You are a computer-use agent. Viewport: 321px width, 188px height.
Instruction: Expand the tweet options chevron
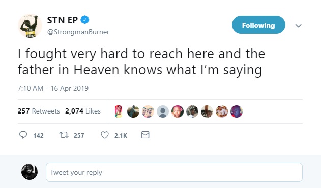(x=298, y=26)
